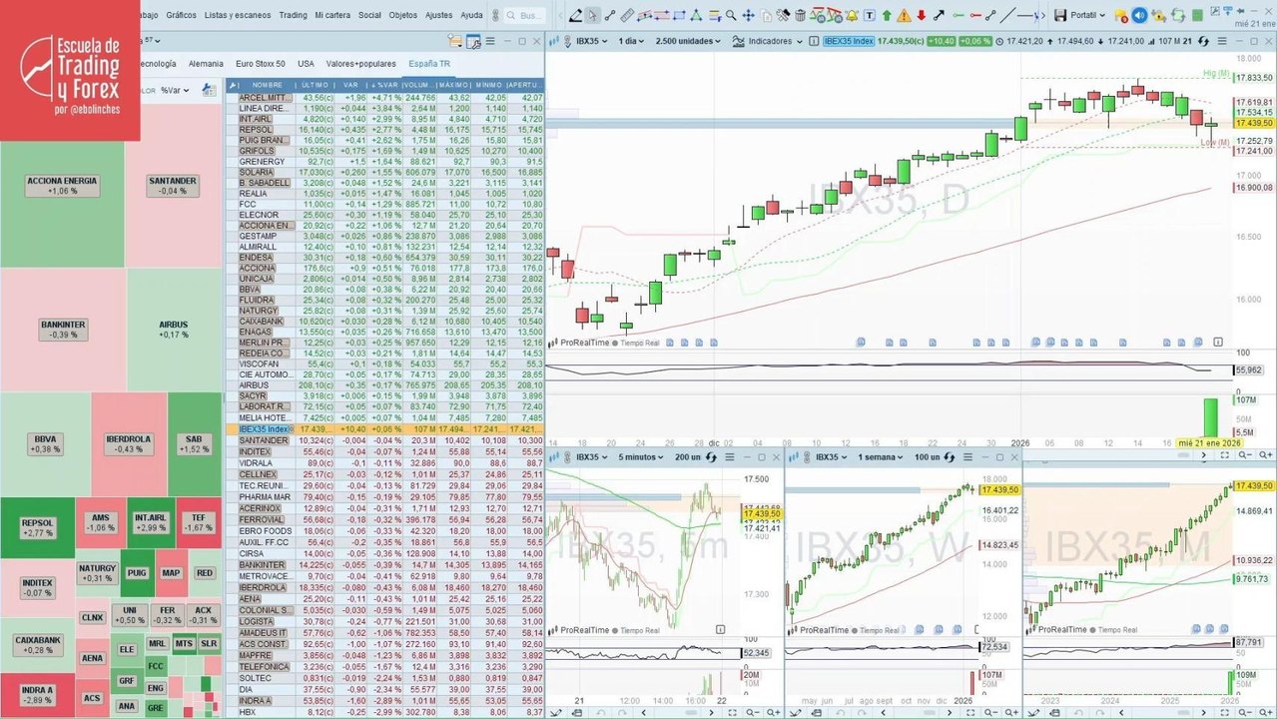This screenshot has height=719, width=1277.
Task: Select the magnifier zoom tool in toolbar
Action: point(732,15)
